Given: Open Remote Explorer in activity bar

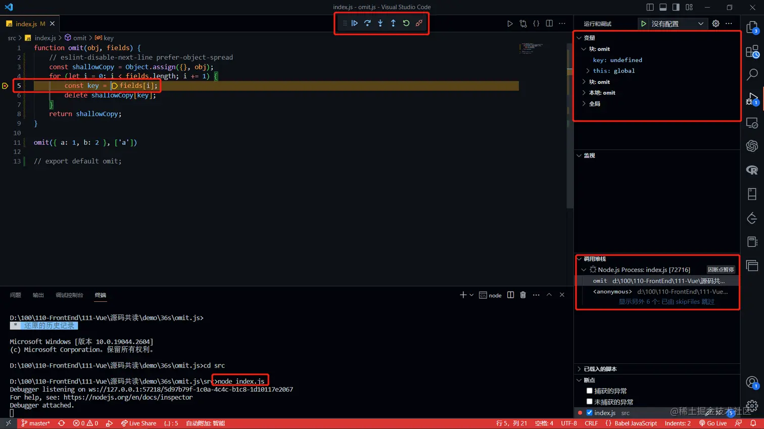Looking at the screenshot, I should tap(752, 123).
